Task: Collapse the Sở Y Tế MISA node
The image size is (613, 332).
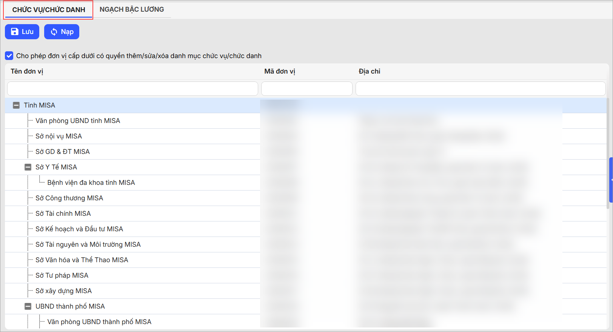Action: pos(28,167)
